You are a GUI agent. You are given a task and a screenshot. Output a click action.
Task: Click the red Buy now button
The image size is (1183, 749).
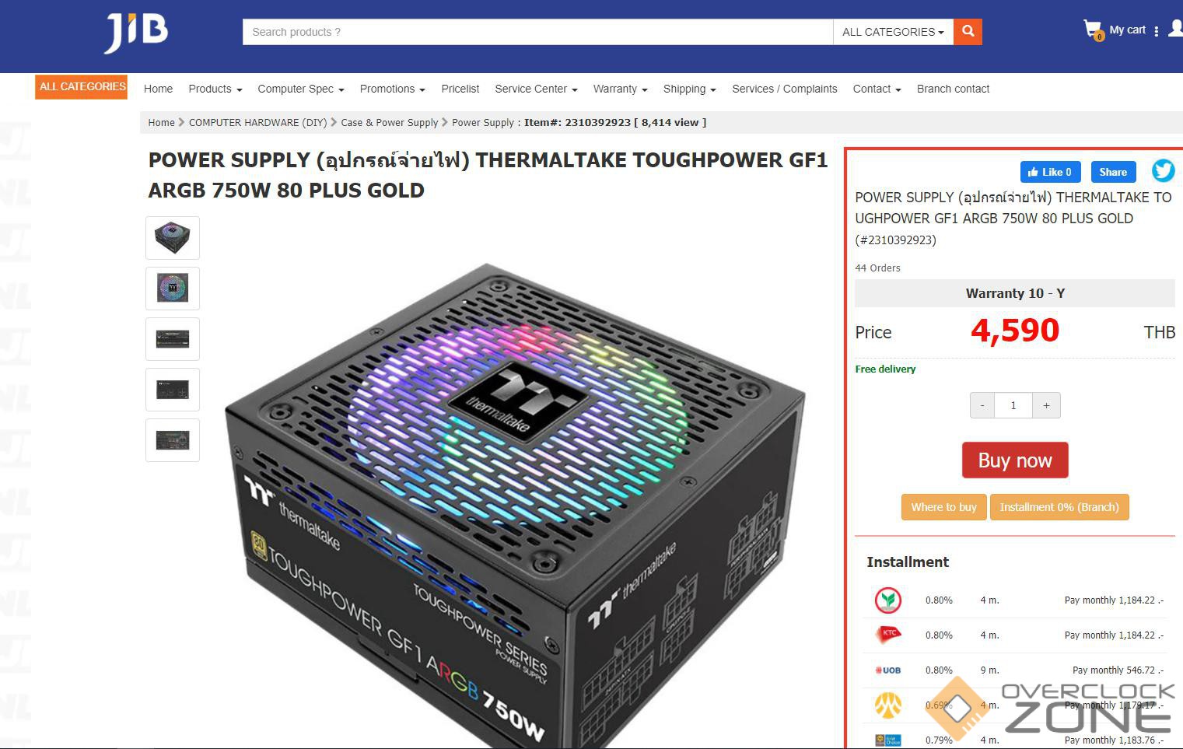point(1015,460)
